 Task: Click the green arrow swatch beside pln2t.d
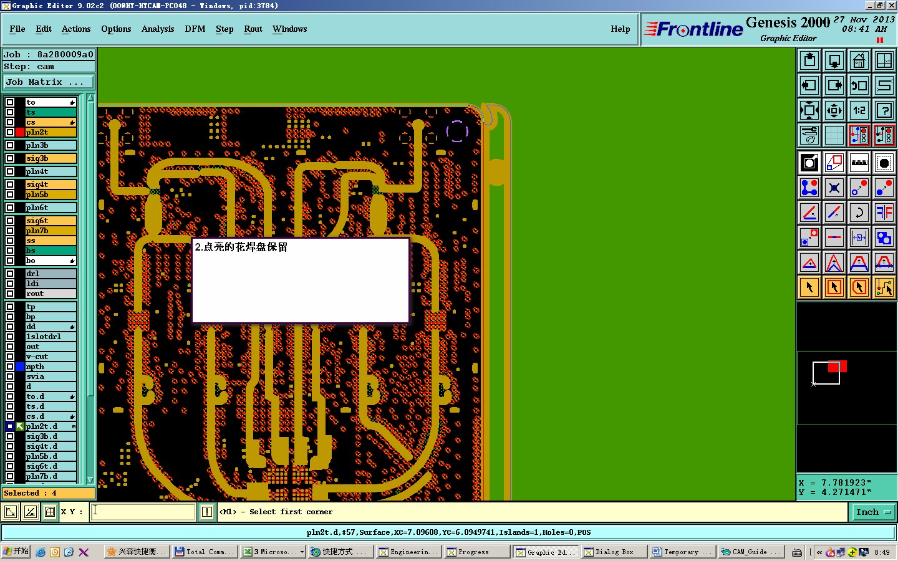point(20,426)
